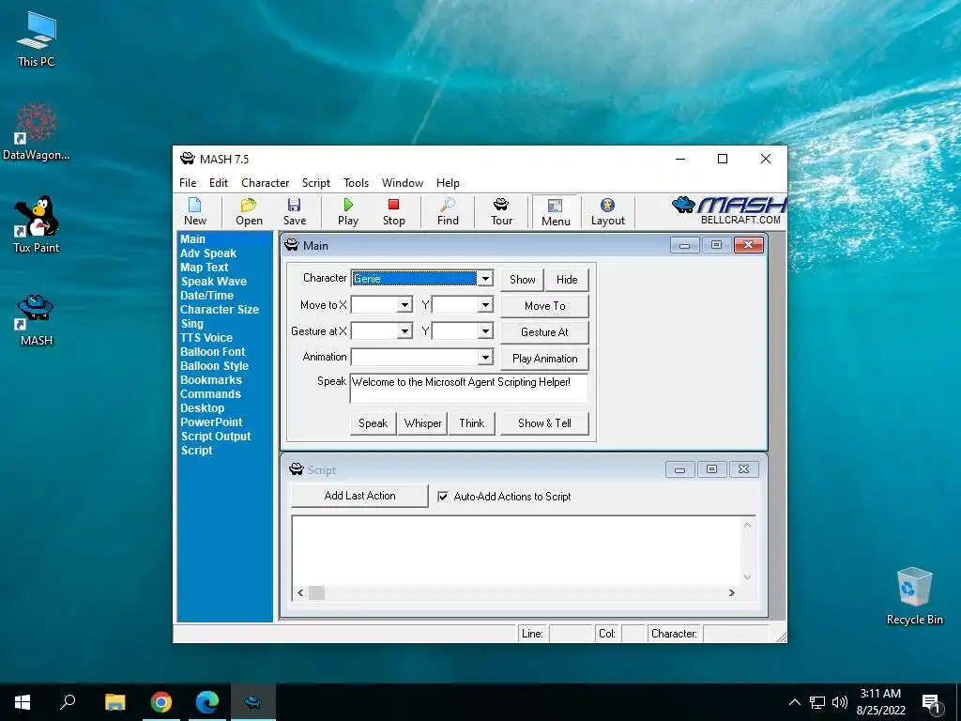This screenshot has height=721, width=961.
Task: Select the Tux Paint desktop shortcut
Action: pyautogui.click(x=37, y=224)
